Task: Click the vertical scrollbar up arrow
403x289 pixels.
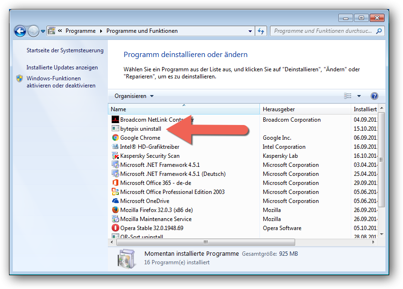Action: click(382, 108)
